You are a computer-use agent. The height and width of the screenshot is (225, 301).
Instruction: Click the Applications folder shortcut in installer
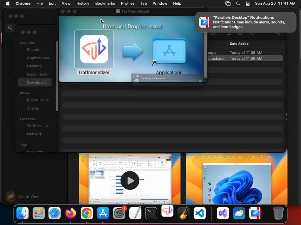pos(169,50)
